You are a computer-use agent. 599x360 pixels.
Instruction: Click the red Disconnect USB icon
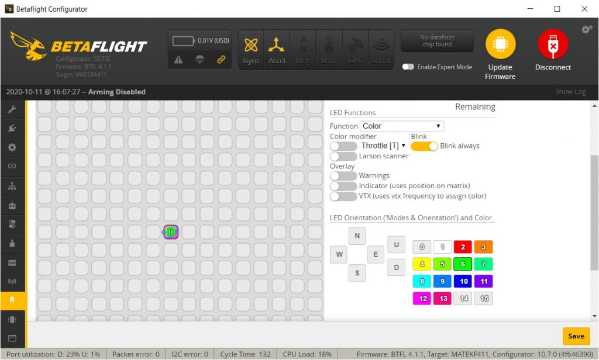[552, 44]
